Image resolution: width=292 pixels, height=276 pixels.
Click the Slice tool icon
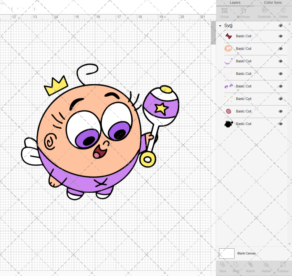tap(223, 265)
